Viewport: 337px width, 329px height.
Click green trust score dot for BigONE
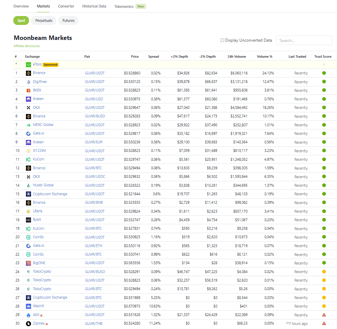tap(324, 263)
